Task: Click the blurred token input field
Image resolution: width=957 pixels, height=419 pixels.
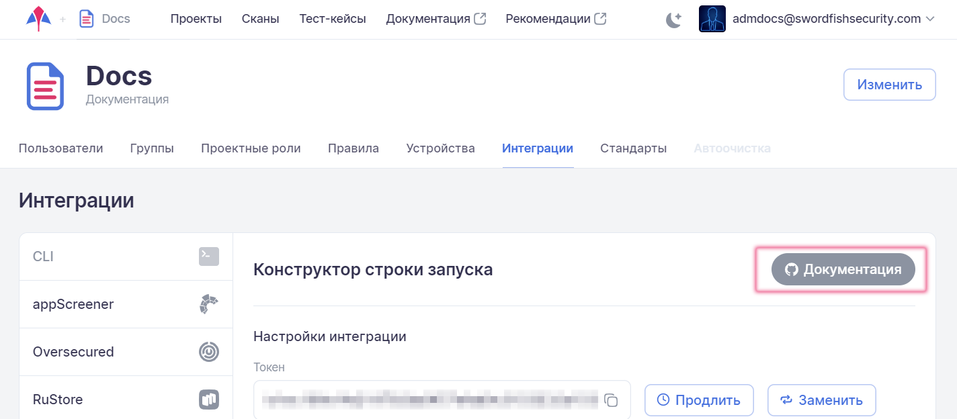Action: coord(430,400)
